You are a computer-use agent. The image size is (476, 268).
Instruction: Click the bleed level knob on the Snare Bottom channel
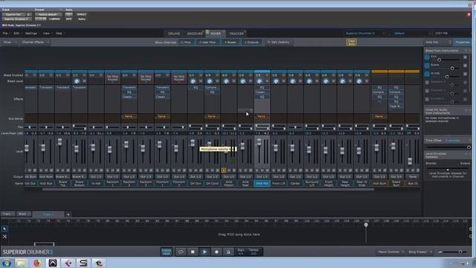77,81
